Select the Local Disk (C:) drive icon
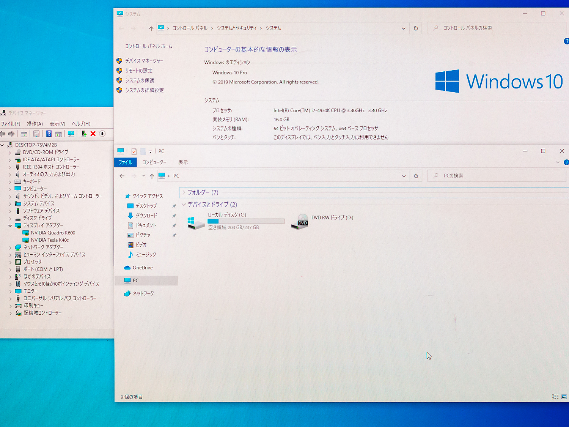This screenshot has width=569, height=427. pyautogui.click(x=196, y=222)
